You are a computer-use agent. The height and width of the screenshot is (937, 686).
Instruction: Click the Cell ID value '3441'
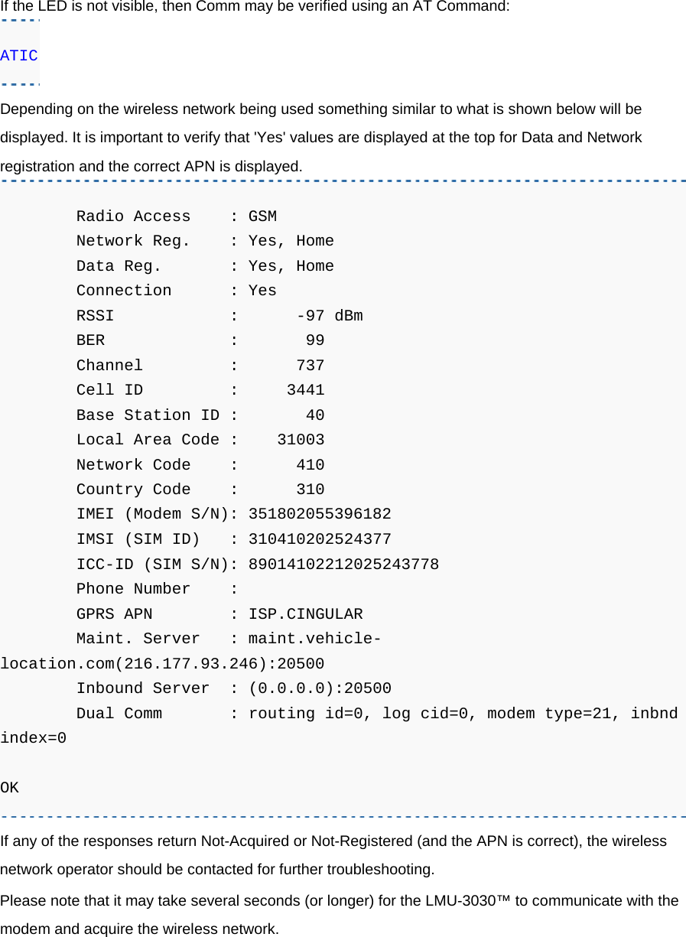pos(305,390)
